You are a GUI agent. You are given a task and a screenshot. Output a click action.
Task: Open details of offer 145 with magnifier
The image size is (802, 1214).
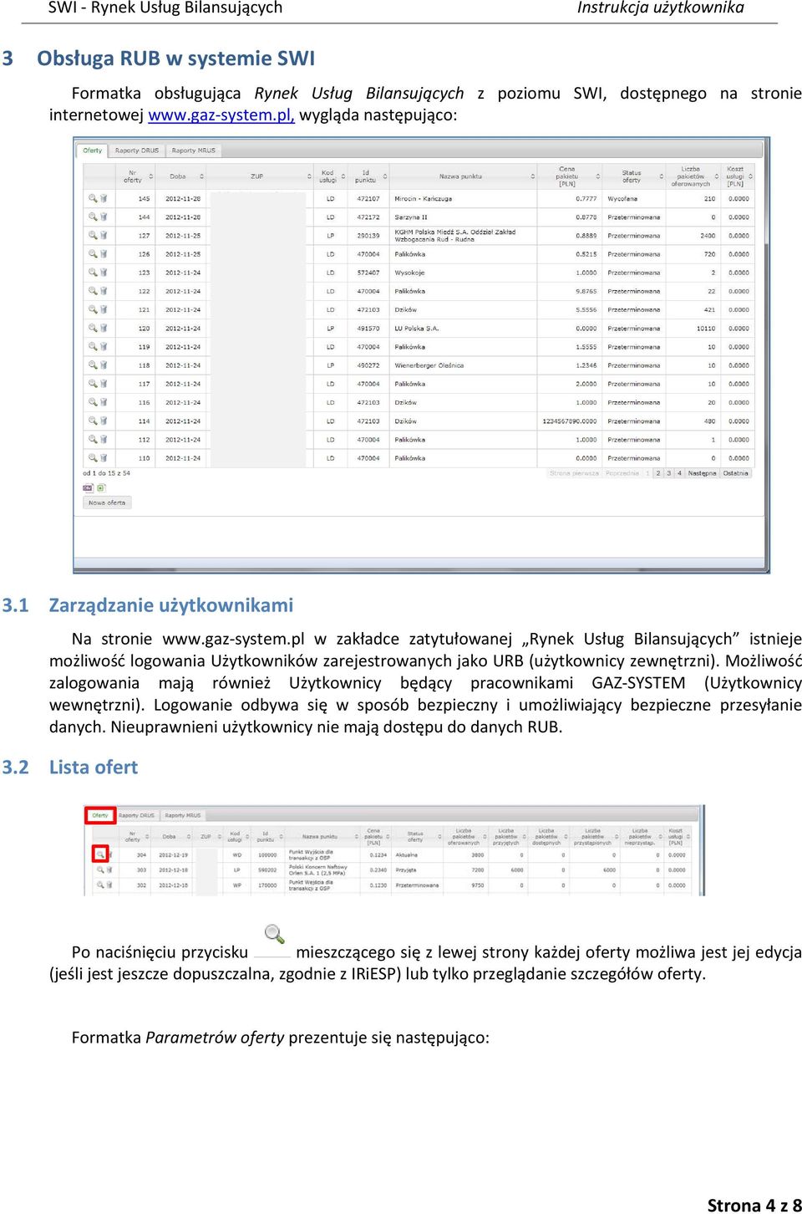93,198
